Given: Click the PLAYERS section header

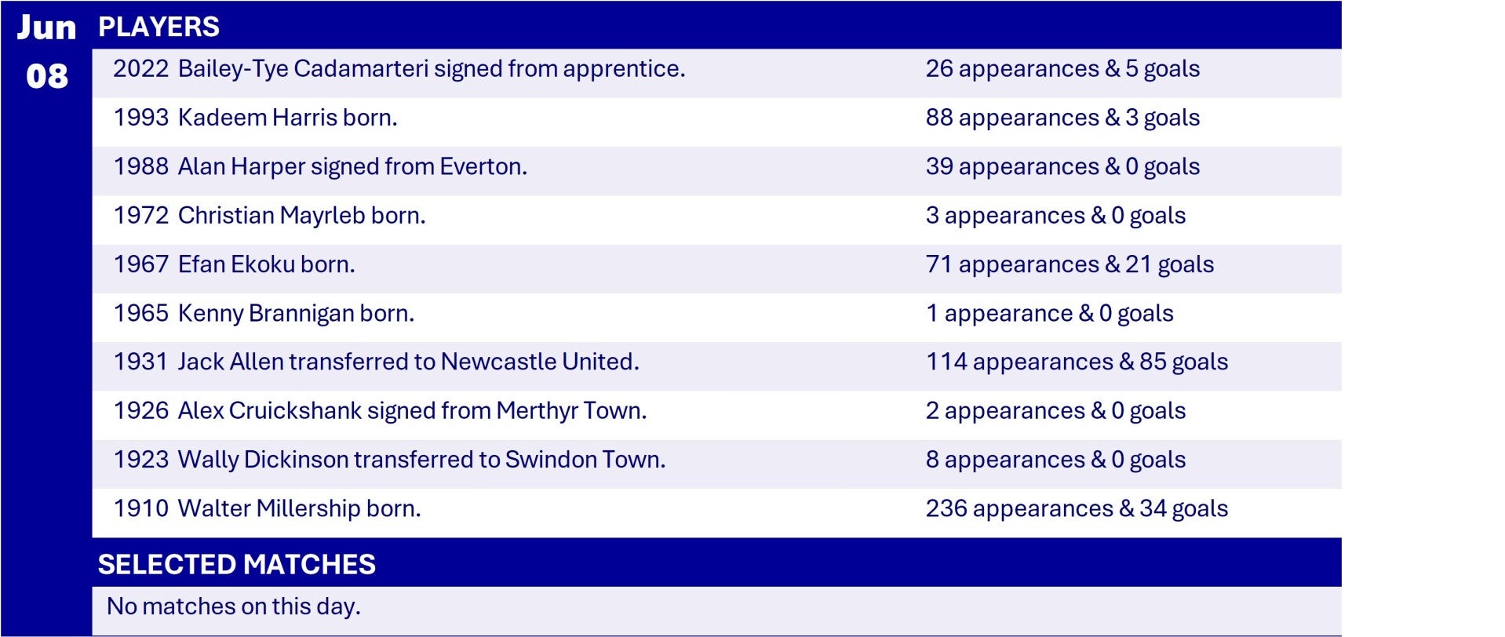Looking at the screenshot, I should (159, 27).
